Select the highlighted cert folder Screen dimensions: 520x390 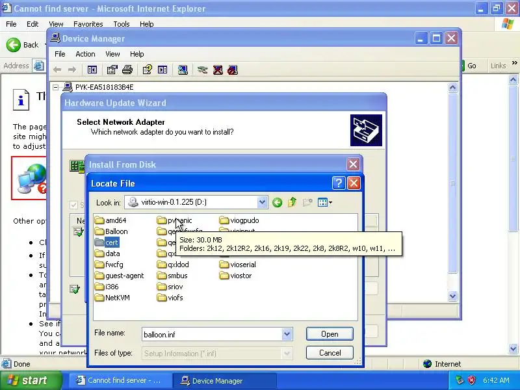coord(107,242)
